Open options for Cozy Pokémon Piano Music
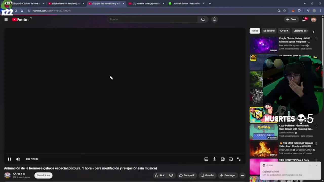This screenshot has height=182, width=324. (x=316, y=126)
